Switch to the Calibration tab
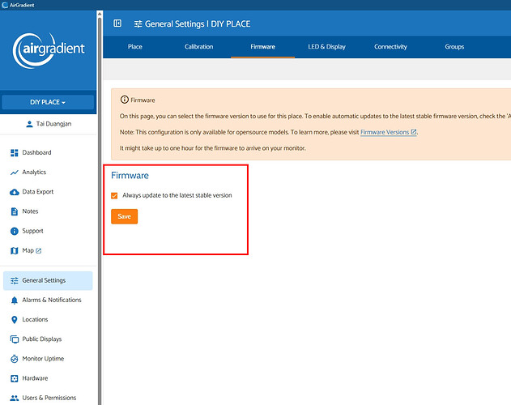 click(198, 47)
